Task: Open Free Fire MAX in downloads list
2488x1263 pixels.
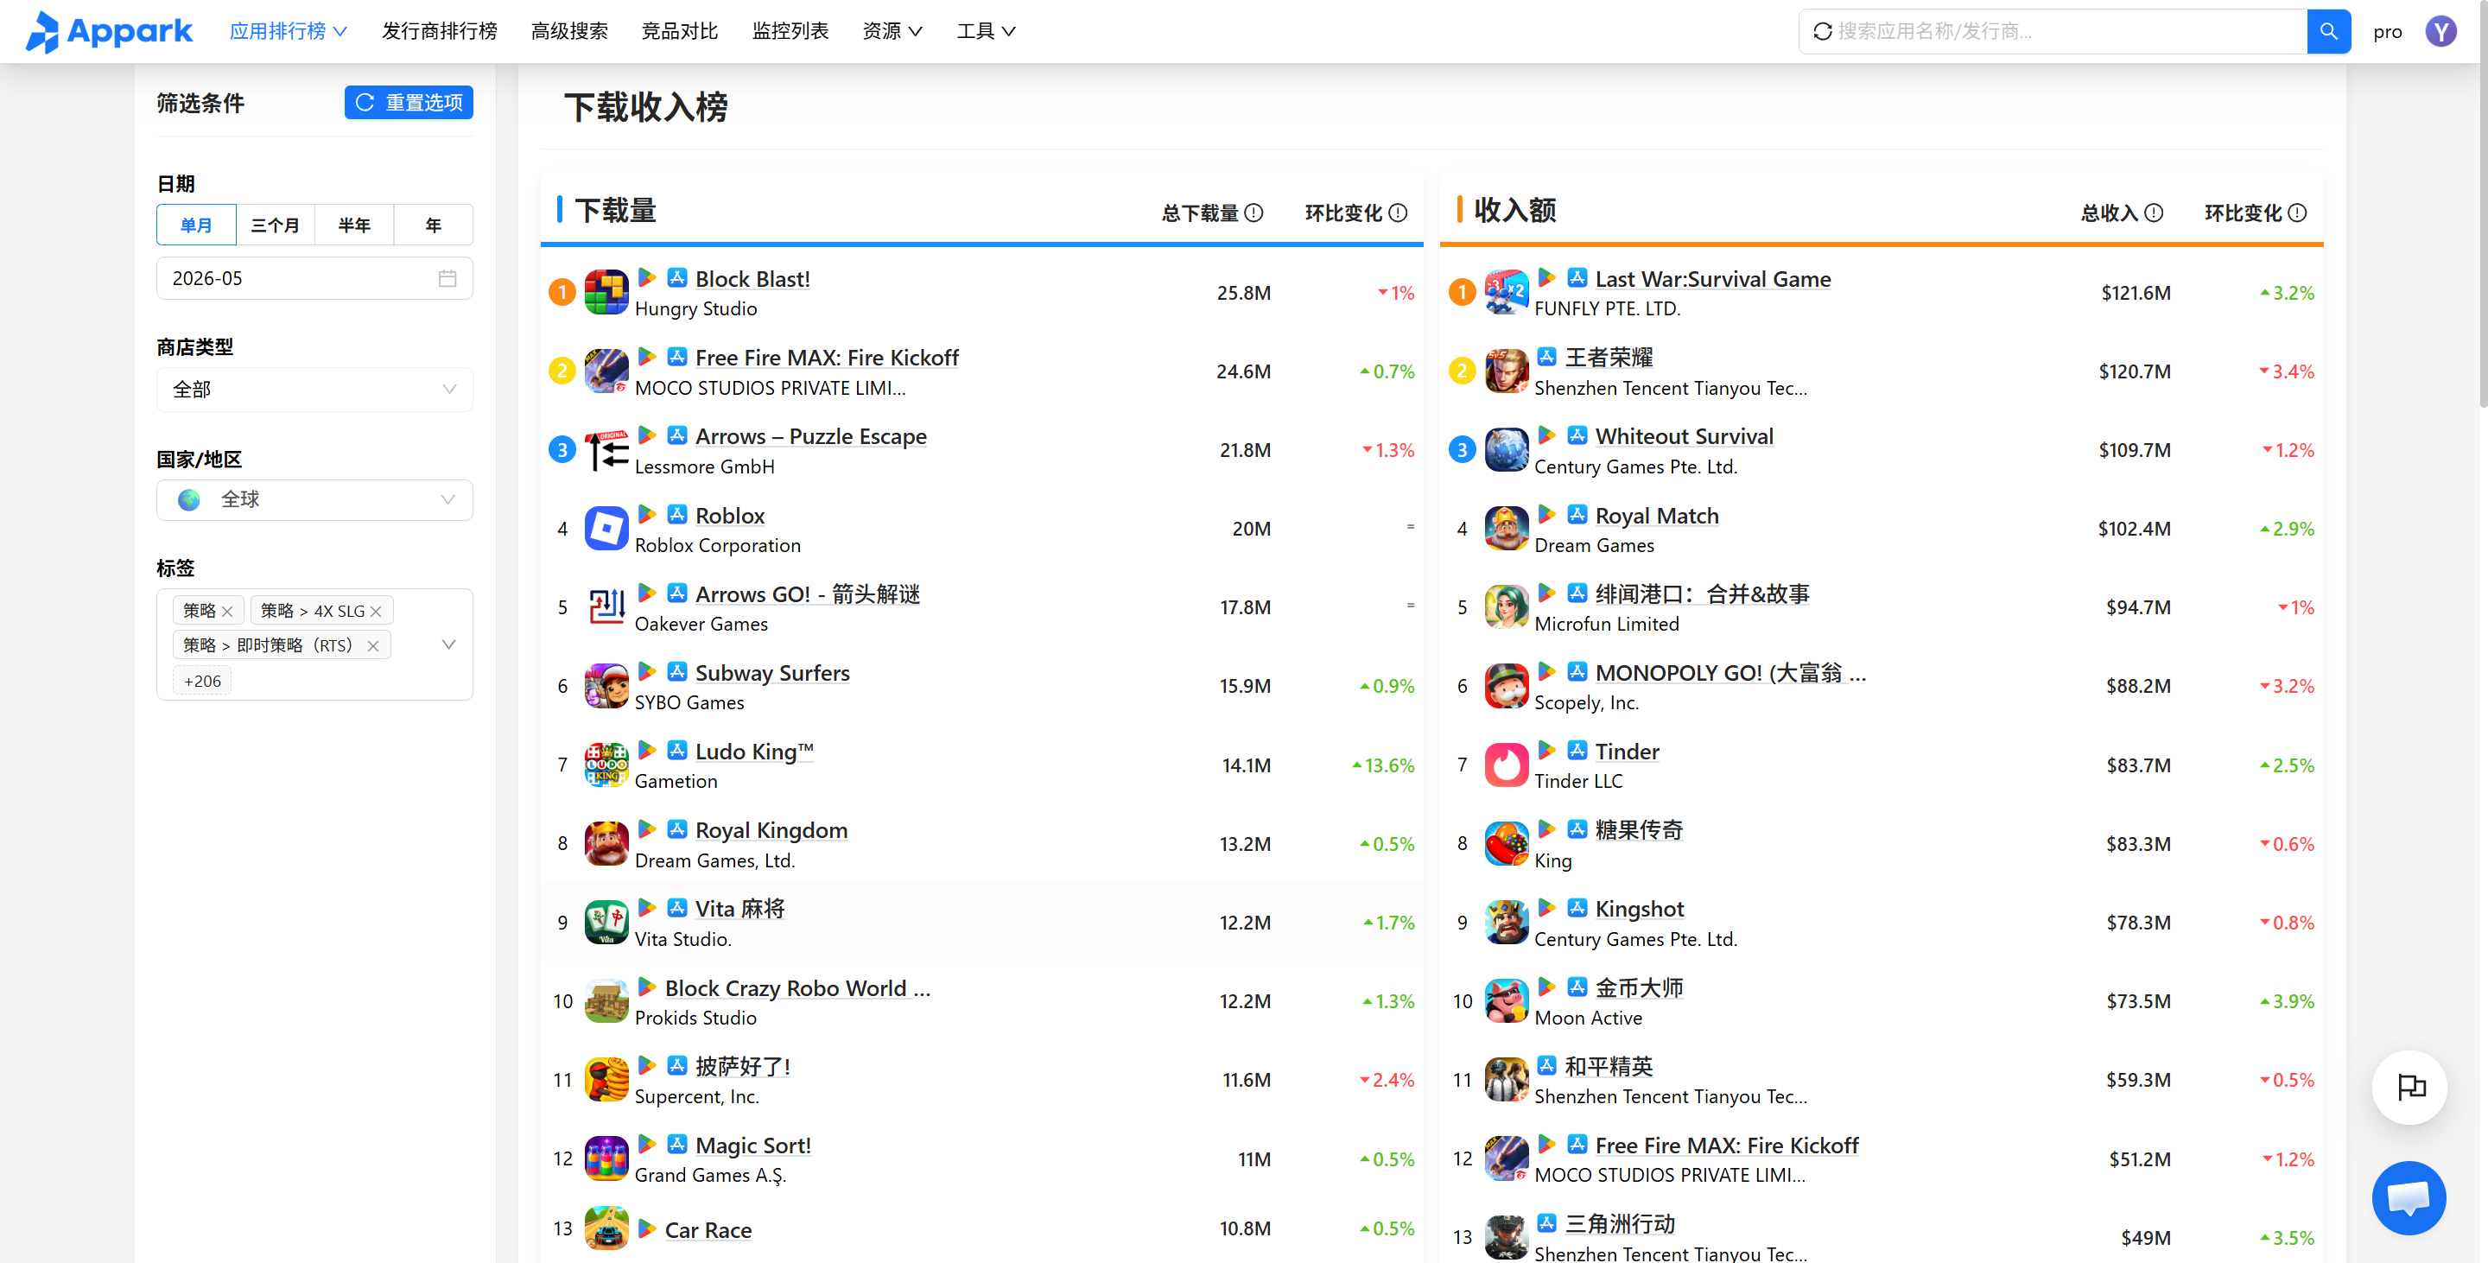Action: coord(827,358)
